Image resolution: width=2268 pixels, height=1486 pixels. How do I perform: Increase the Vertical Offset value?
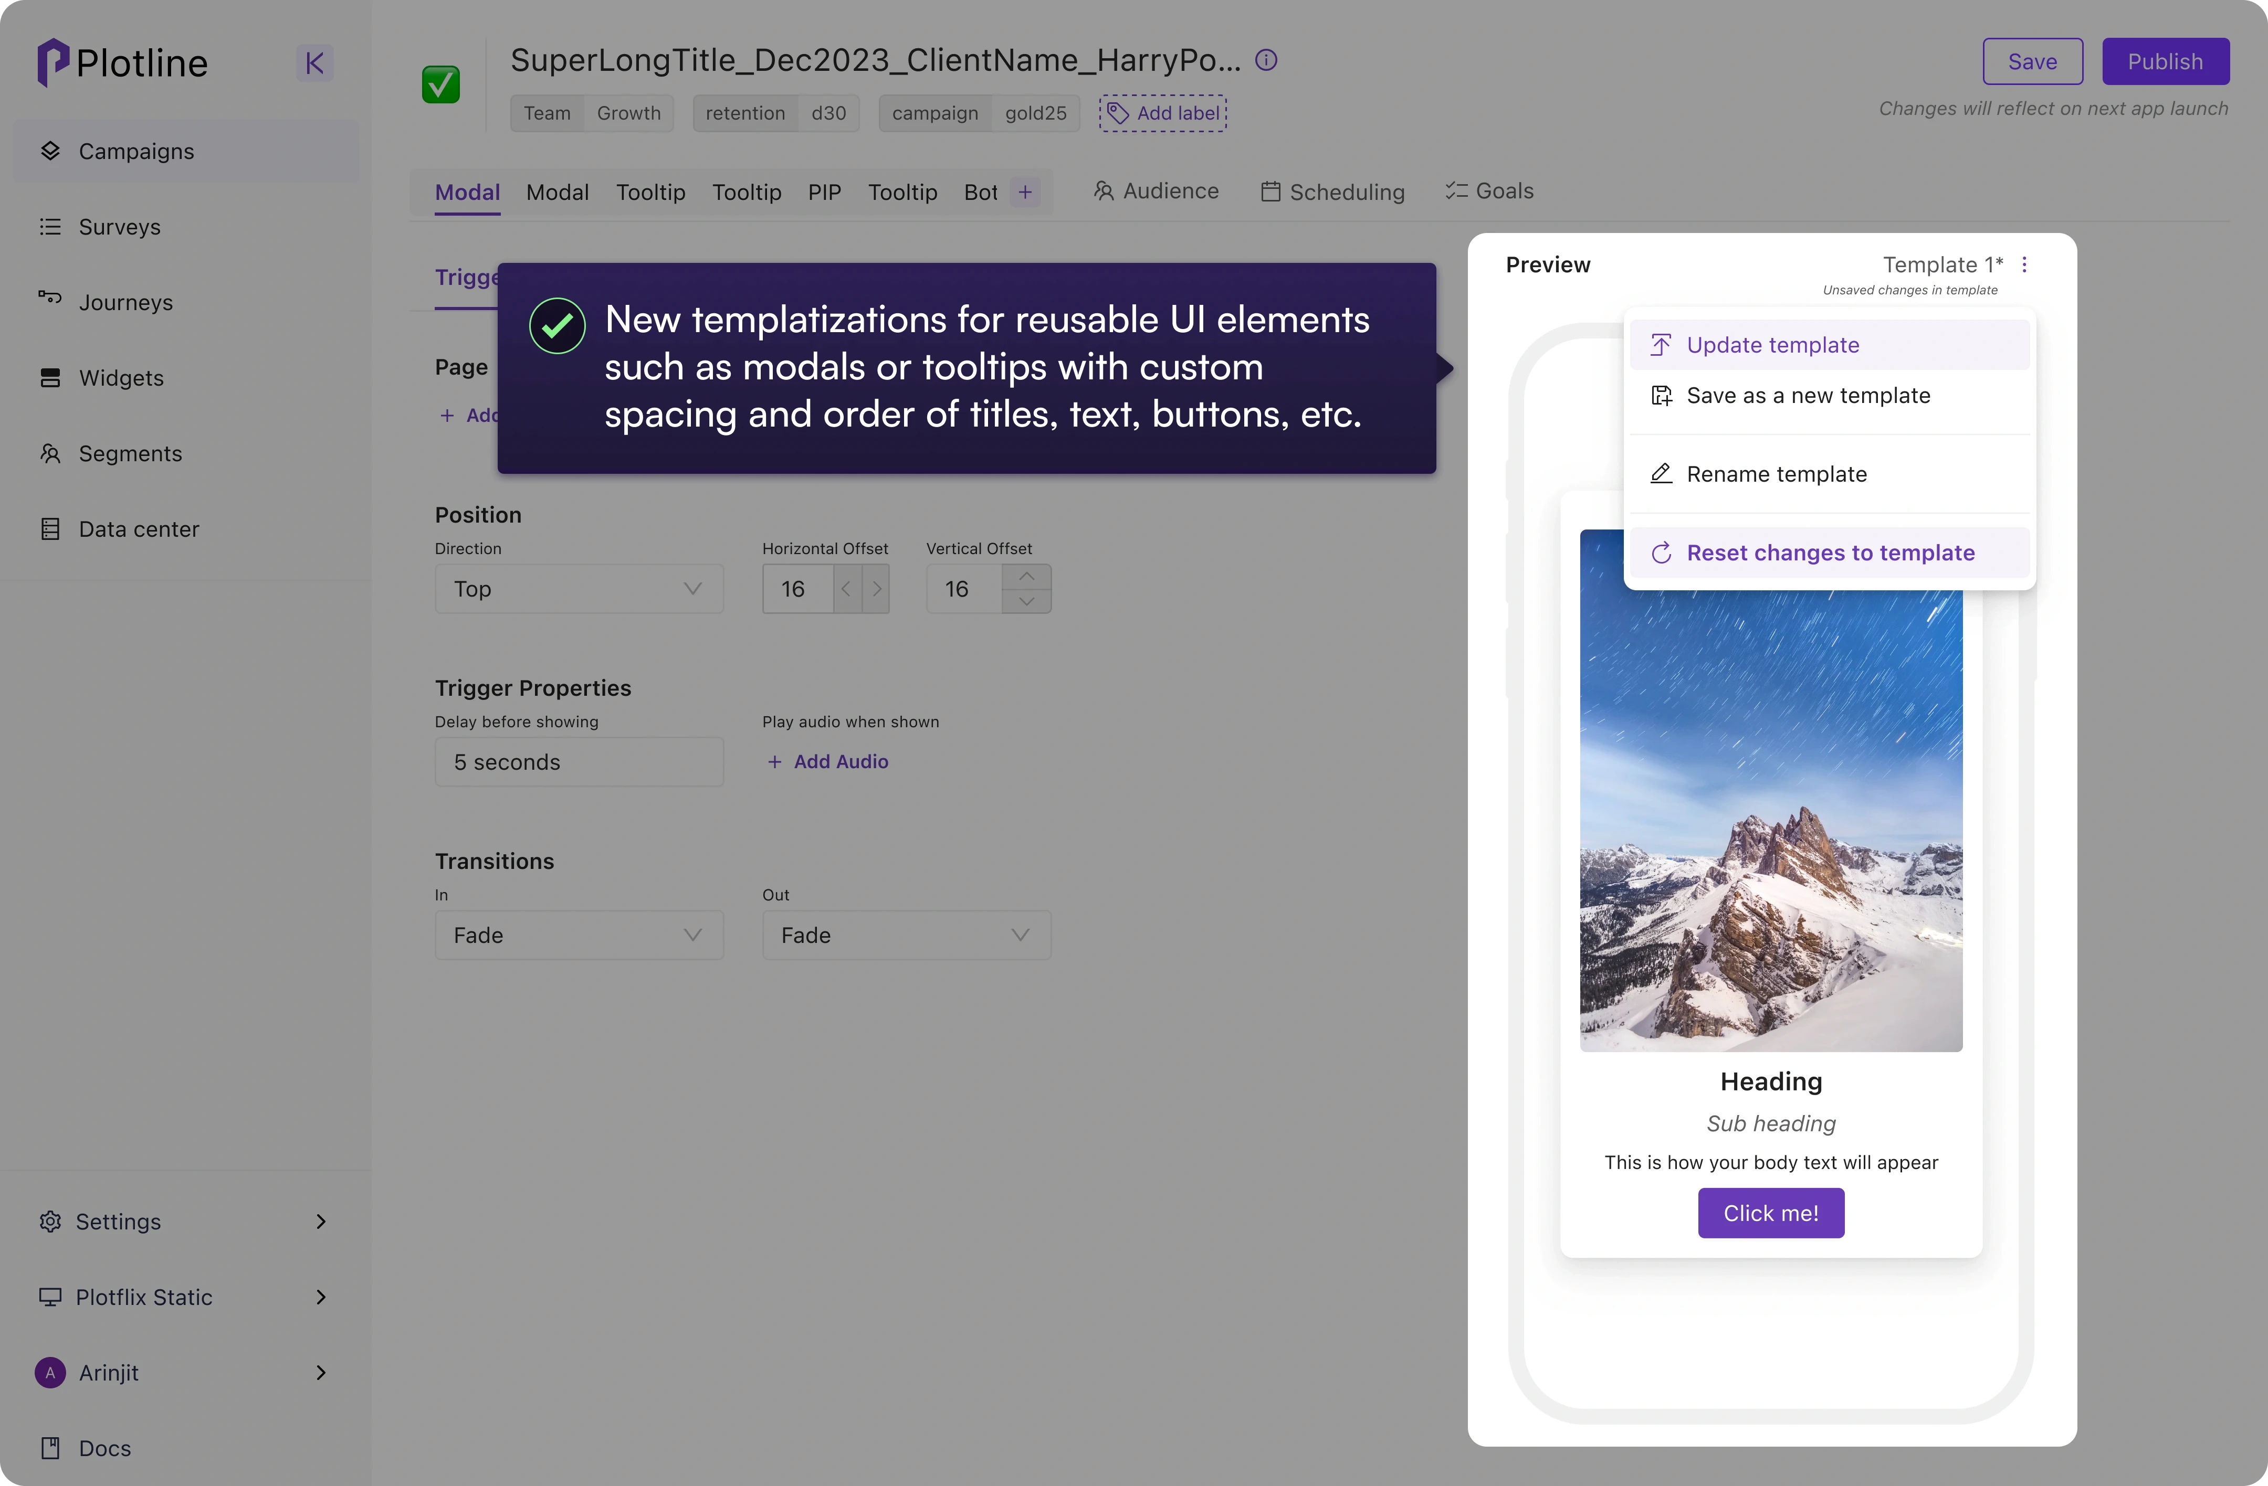click(x=1026, y=577)
